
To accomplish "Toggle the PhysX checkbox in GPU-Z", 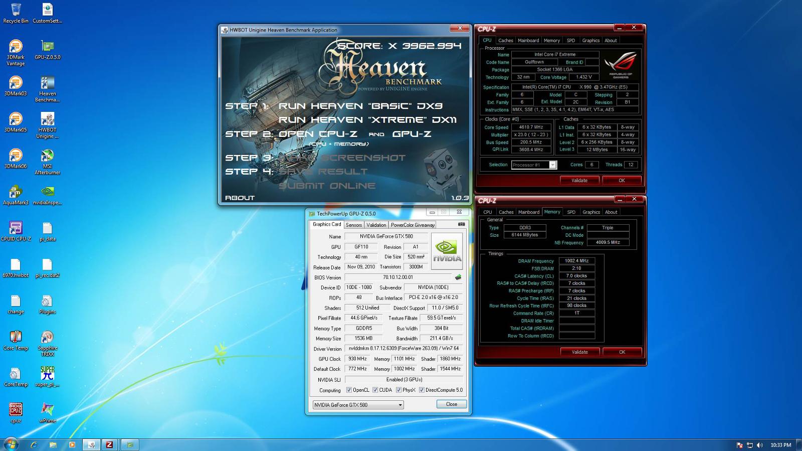I will 398,390.
